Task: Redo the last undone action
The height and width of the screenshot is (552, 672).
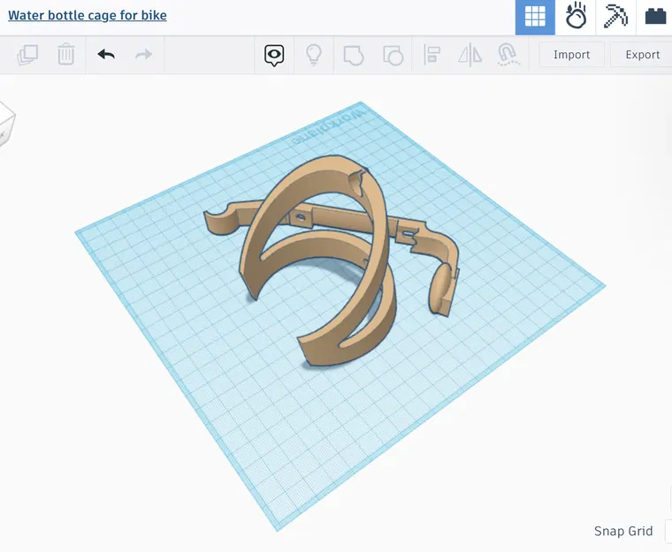Action: 143,55
